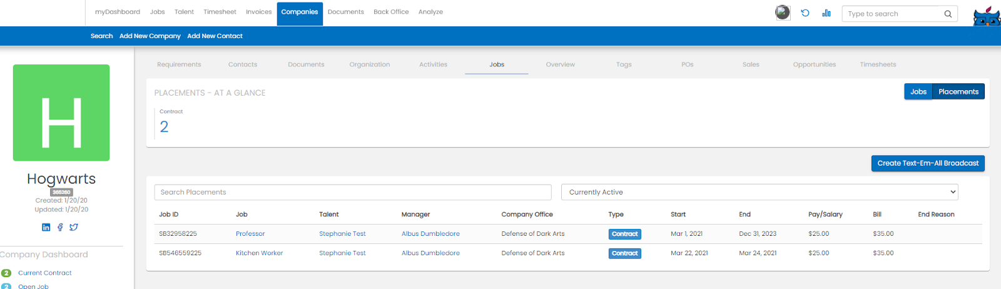Viewport: 1001px width, 289px height.
Task: Click job ID SB546559225
Action: [x=180, y=253]
